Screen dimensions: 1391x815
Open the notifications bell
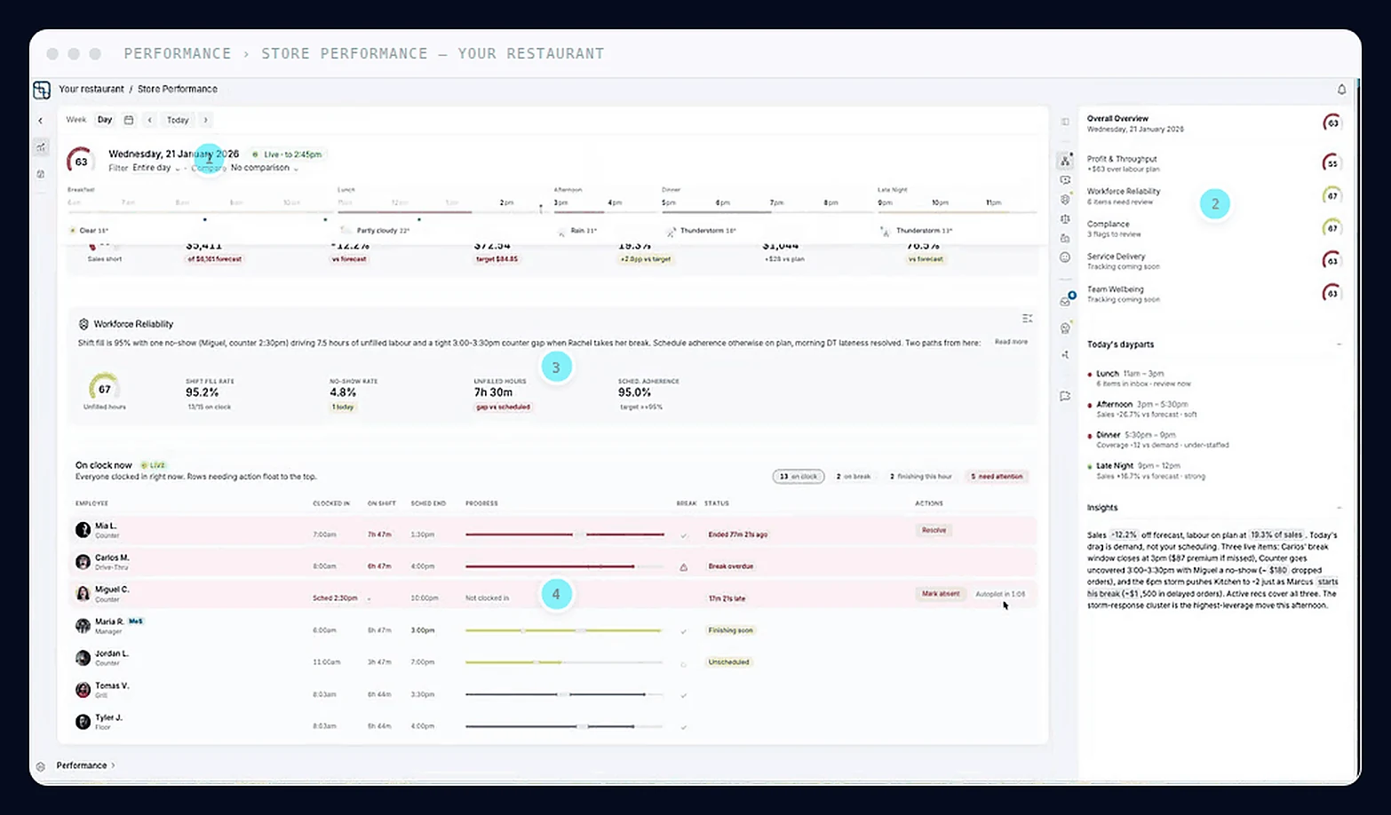tap(1341, 90)
